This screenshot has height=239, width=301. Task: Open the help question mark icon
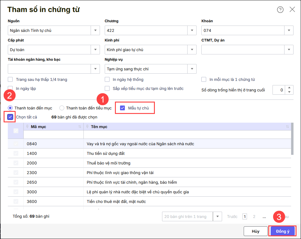(280, 10)
